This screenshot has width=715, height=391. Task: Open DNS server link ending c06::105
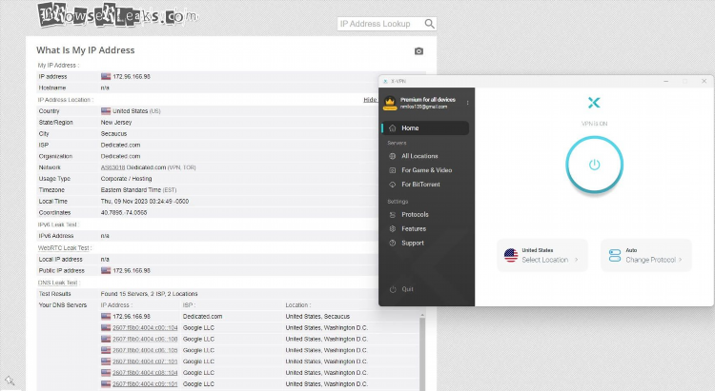tap(145, 350)
